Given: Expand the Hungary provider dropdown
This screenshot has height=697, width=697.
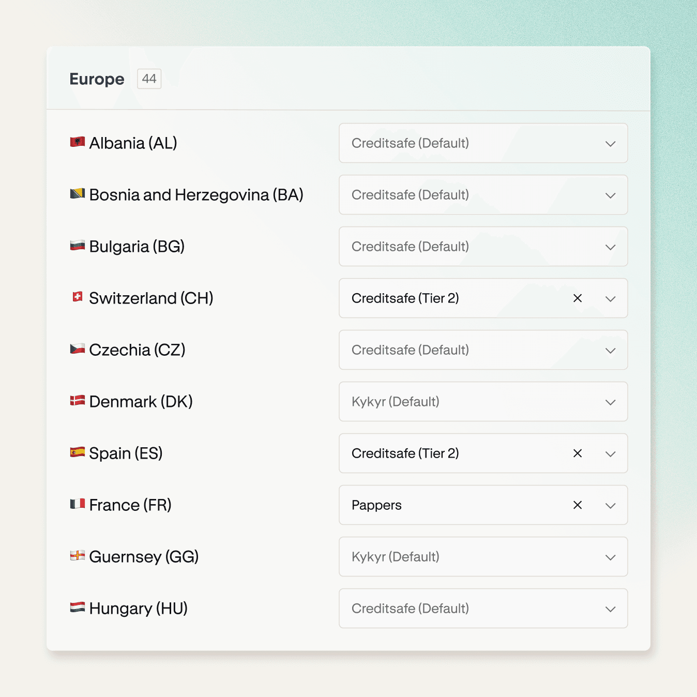Looking at the screenshot, I should (482, 609).
